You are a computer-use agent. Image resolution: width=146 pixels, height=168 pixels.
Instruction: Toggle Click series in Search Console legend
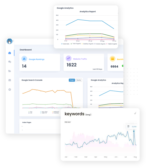[x=30, y=112]
